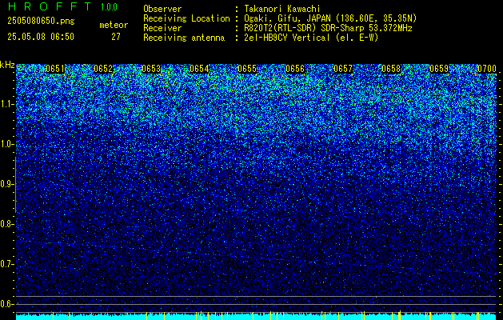Screen dimensions: 503x320
Task: Click the 1.1 frequency axis label
Action: point(6,104)
